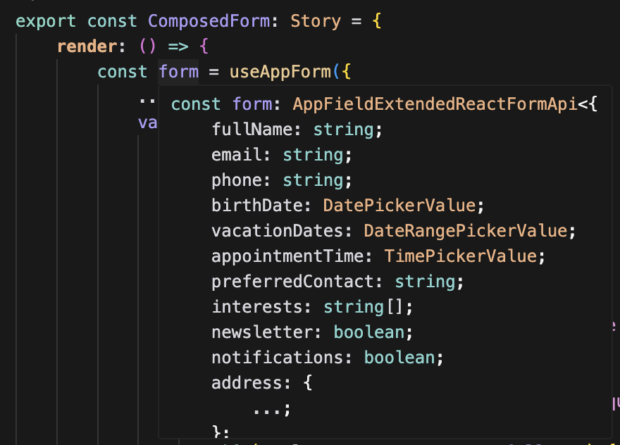The height and width of the screenshot is (445, 620).
Task: Click the Story type annotation
Action: tap(316, 20)
